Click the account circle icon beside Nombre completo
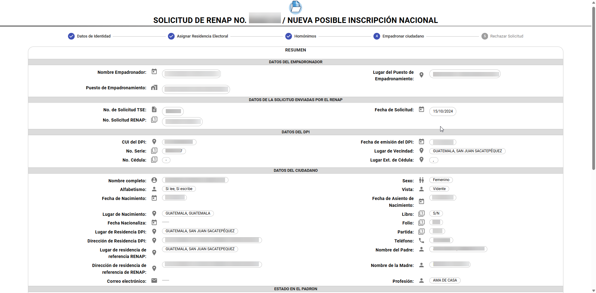Screen dimensions: 596x293 click(154, 180)
